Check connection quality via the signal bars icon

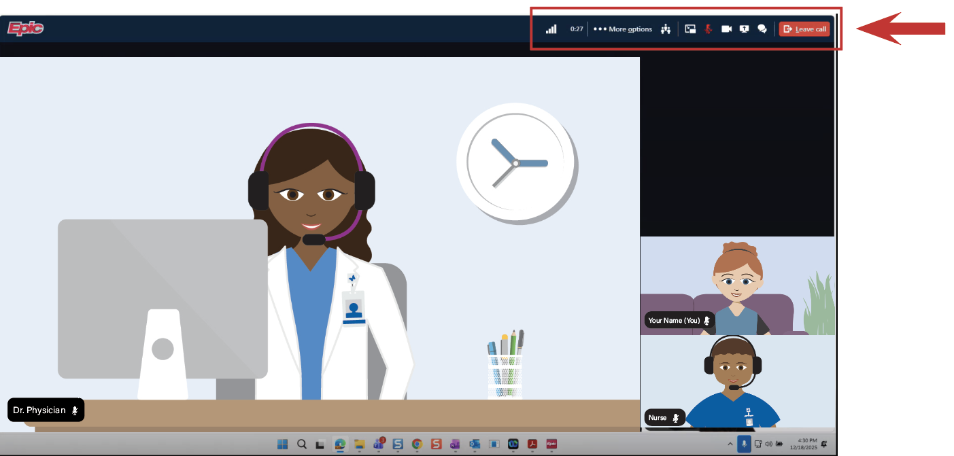551,29
